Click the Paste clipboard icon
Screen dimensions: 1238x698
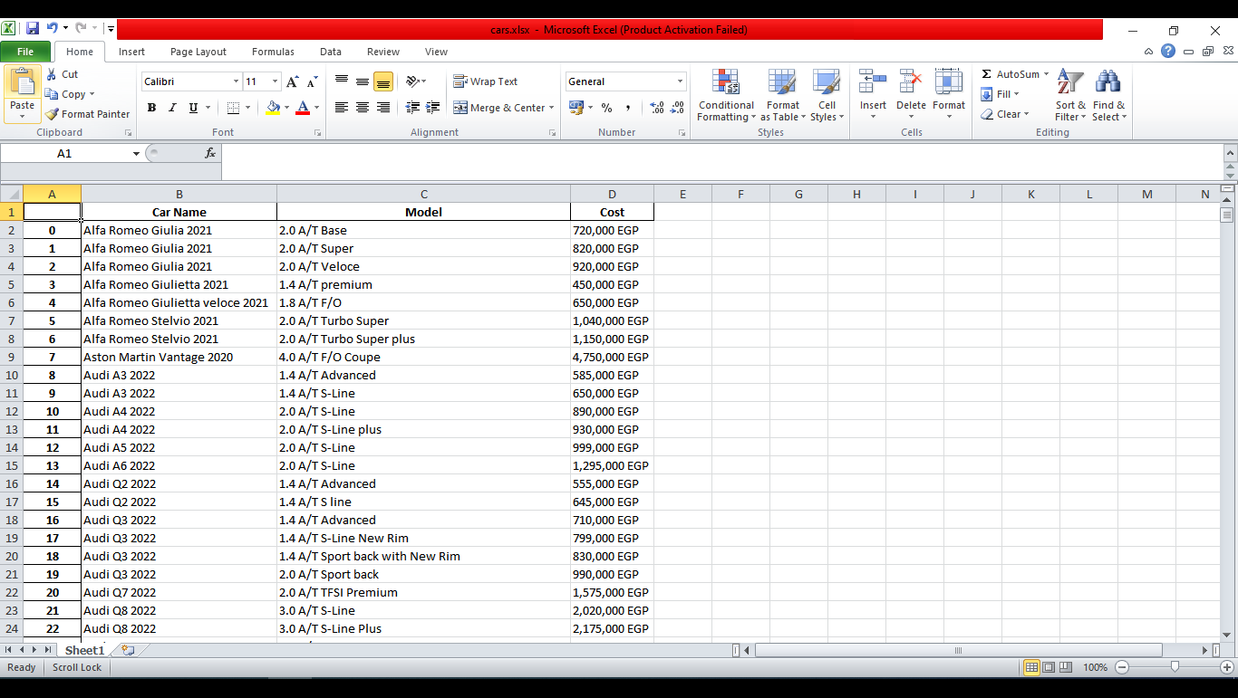click(x=22, y=83)
